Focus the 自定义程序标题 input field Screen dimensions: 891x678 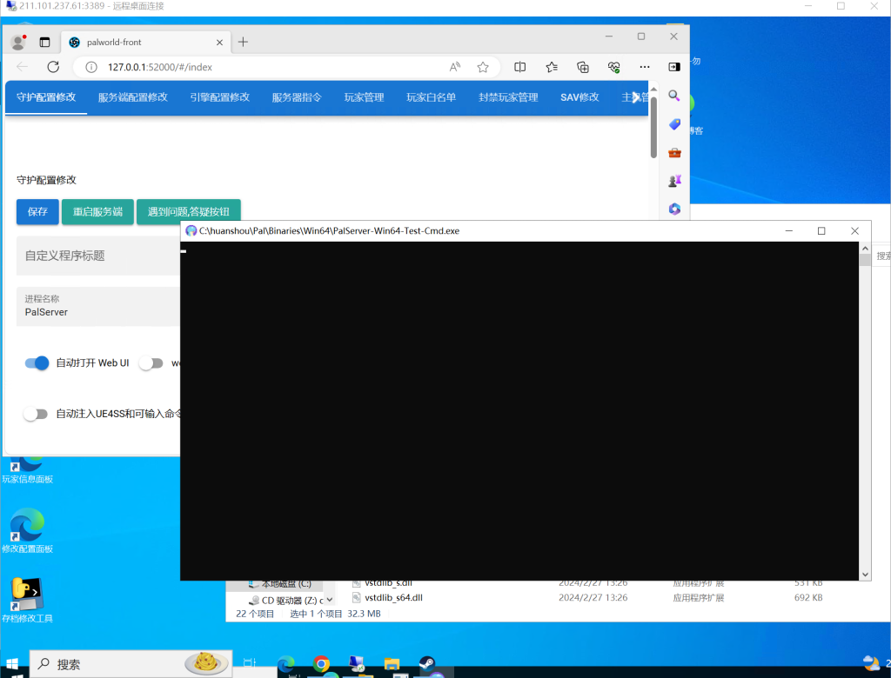98,256
